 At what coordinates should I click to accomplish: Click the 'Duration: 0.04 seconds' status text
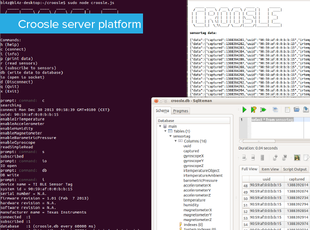(x=258, y=148)
